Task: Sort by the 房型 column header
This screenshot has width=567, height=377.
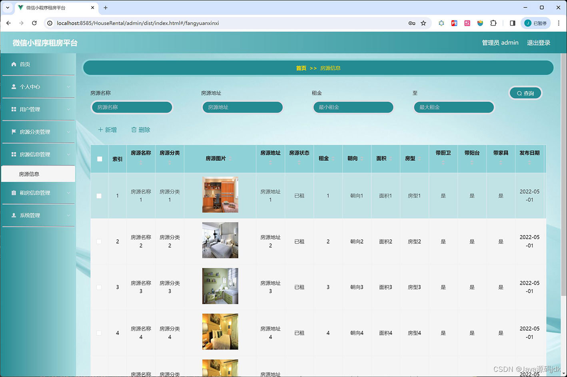Action: [414, 159]
